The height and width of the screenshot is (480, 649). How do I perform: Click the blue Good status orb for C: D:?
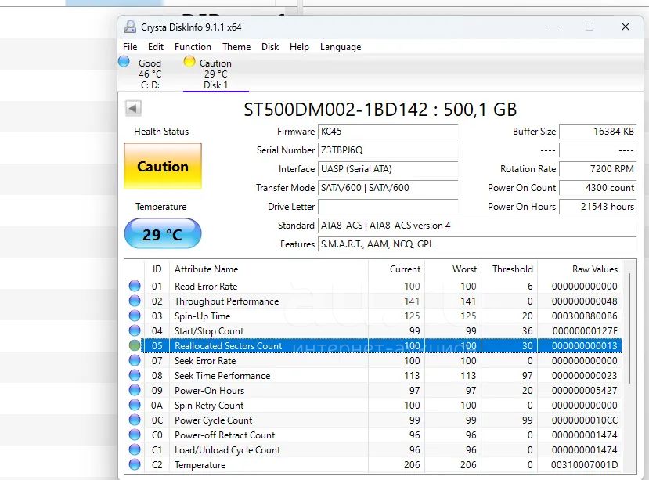pyautogui.click(x=124, y=61)
